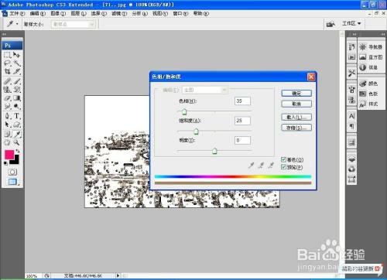Viewport: 387px width, 280px height.
Task: Select the Crop tool
Action: pos(7,71)
